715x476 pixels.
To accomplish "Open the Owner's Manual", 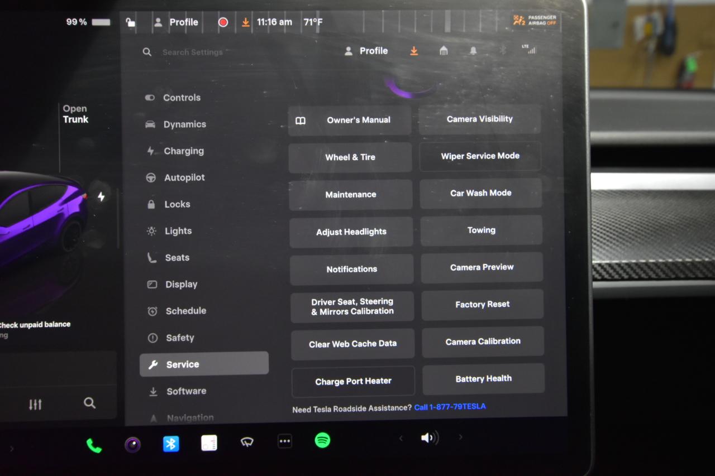I will tap(350, 120).
